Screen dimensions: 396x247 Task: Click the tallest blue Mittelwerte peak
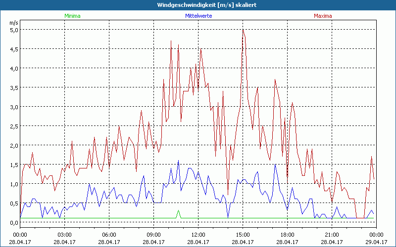tap(179, 161)
